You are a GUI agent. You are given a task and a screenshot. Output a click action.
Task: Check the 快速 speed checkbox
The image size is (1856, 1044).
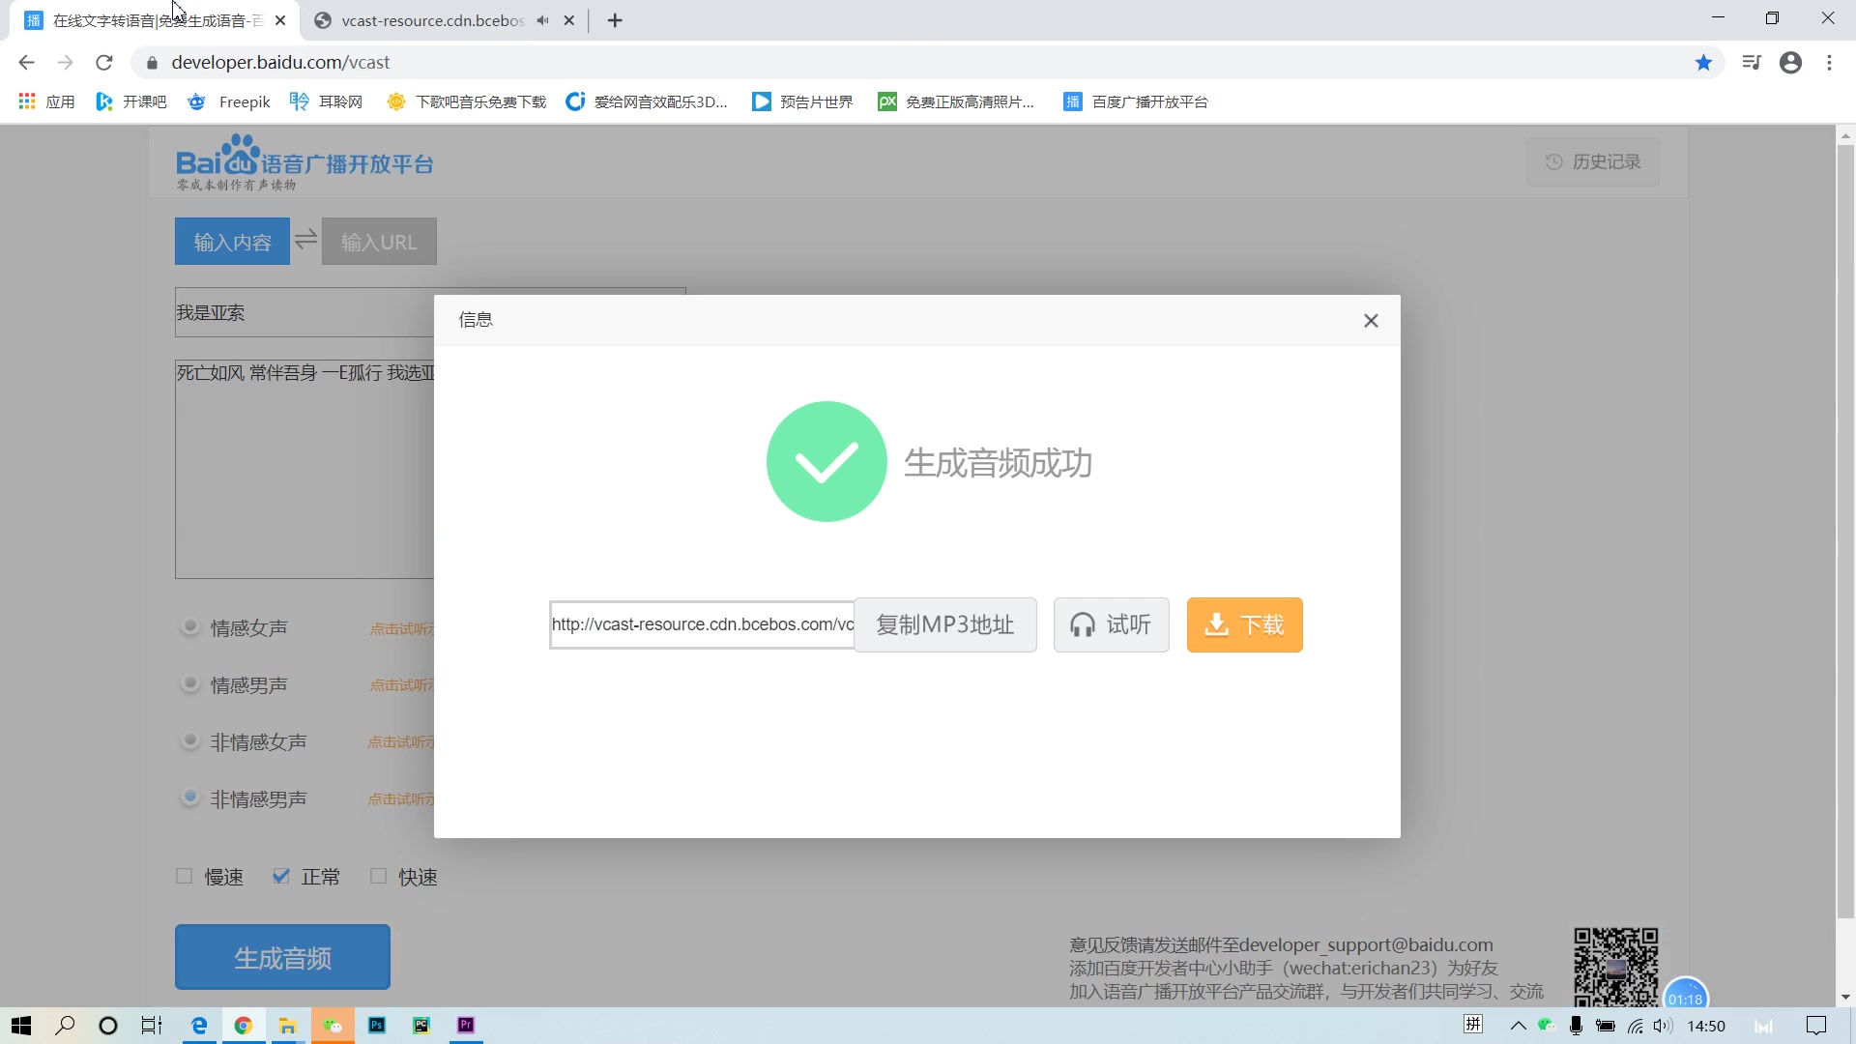click(x=378, y=876)
